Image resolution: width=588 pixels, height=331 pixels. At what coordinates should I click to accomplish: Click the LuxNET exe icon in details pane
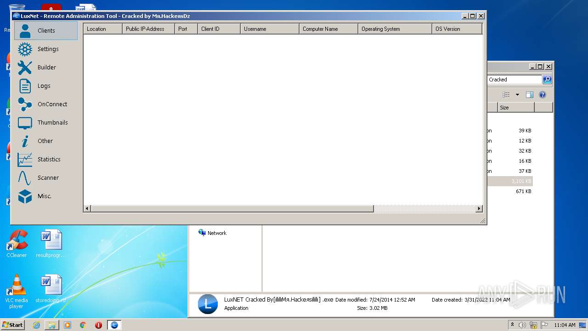(x=208, y=304)
